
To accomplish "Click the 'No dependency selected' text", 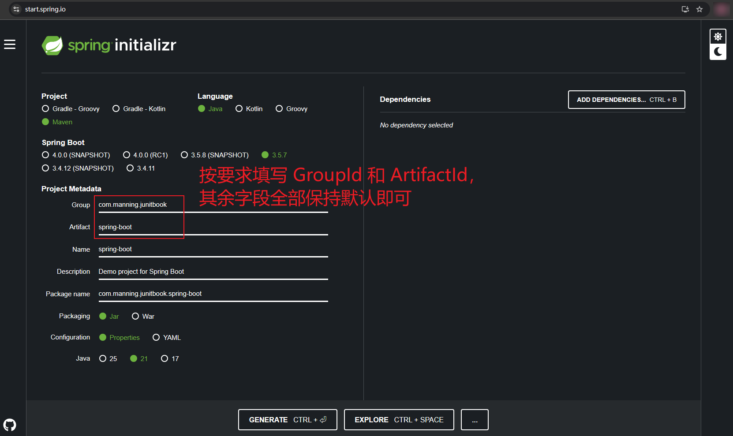I will click(x=416, y=125).
